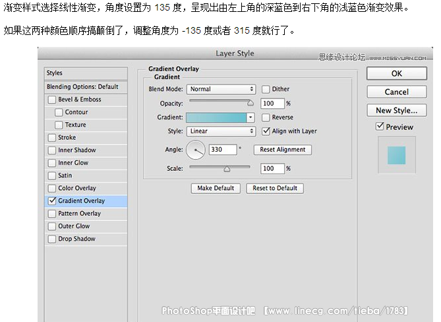The width and height of the screenshot is (441, 322).
Task: Click the gradient color preview bar
Action: pyautogui.click(x=217, y=117)
